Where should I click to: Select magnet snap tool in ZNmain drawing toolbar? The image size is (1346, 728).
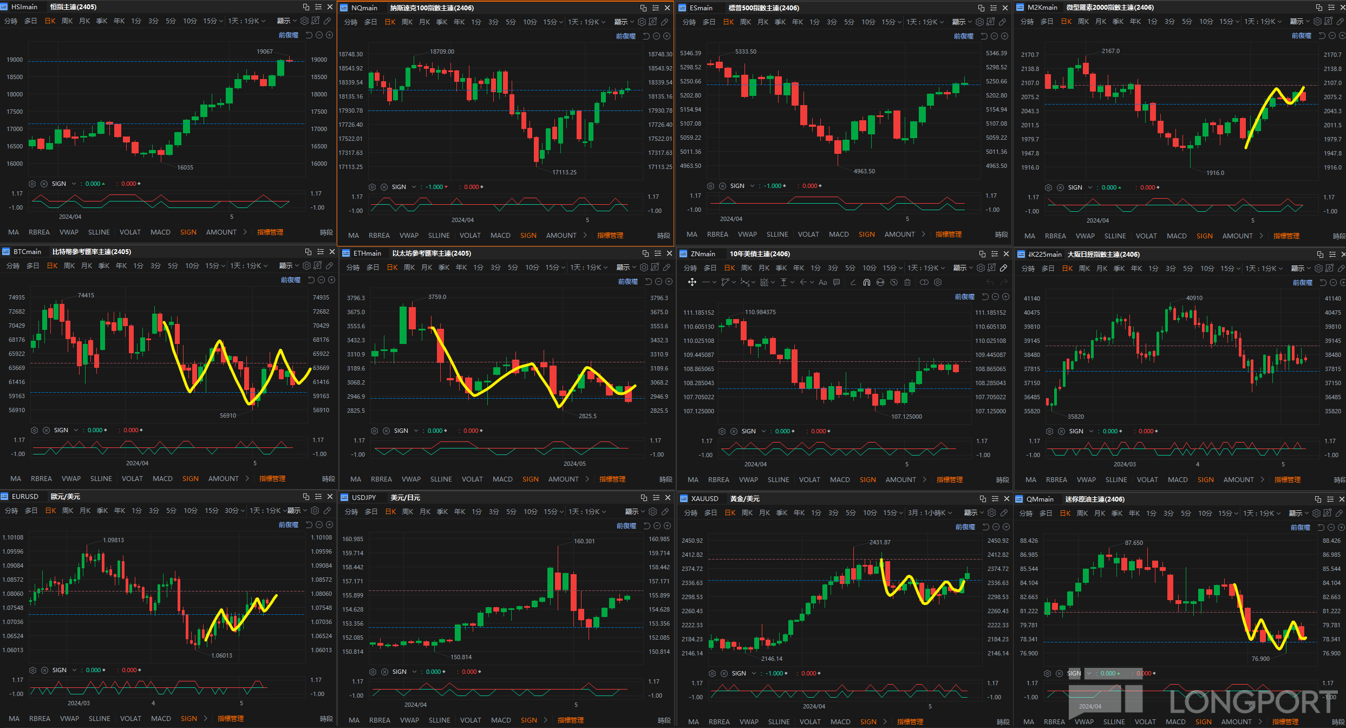pyautogui.click(x=867, y=282)
